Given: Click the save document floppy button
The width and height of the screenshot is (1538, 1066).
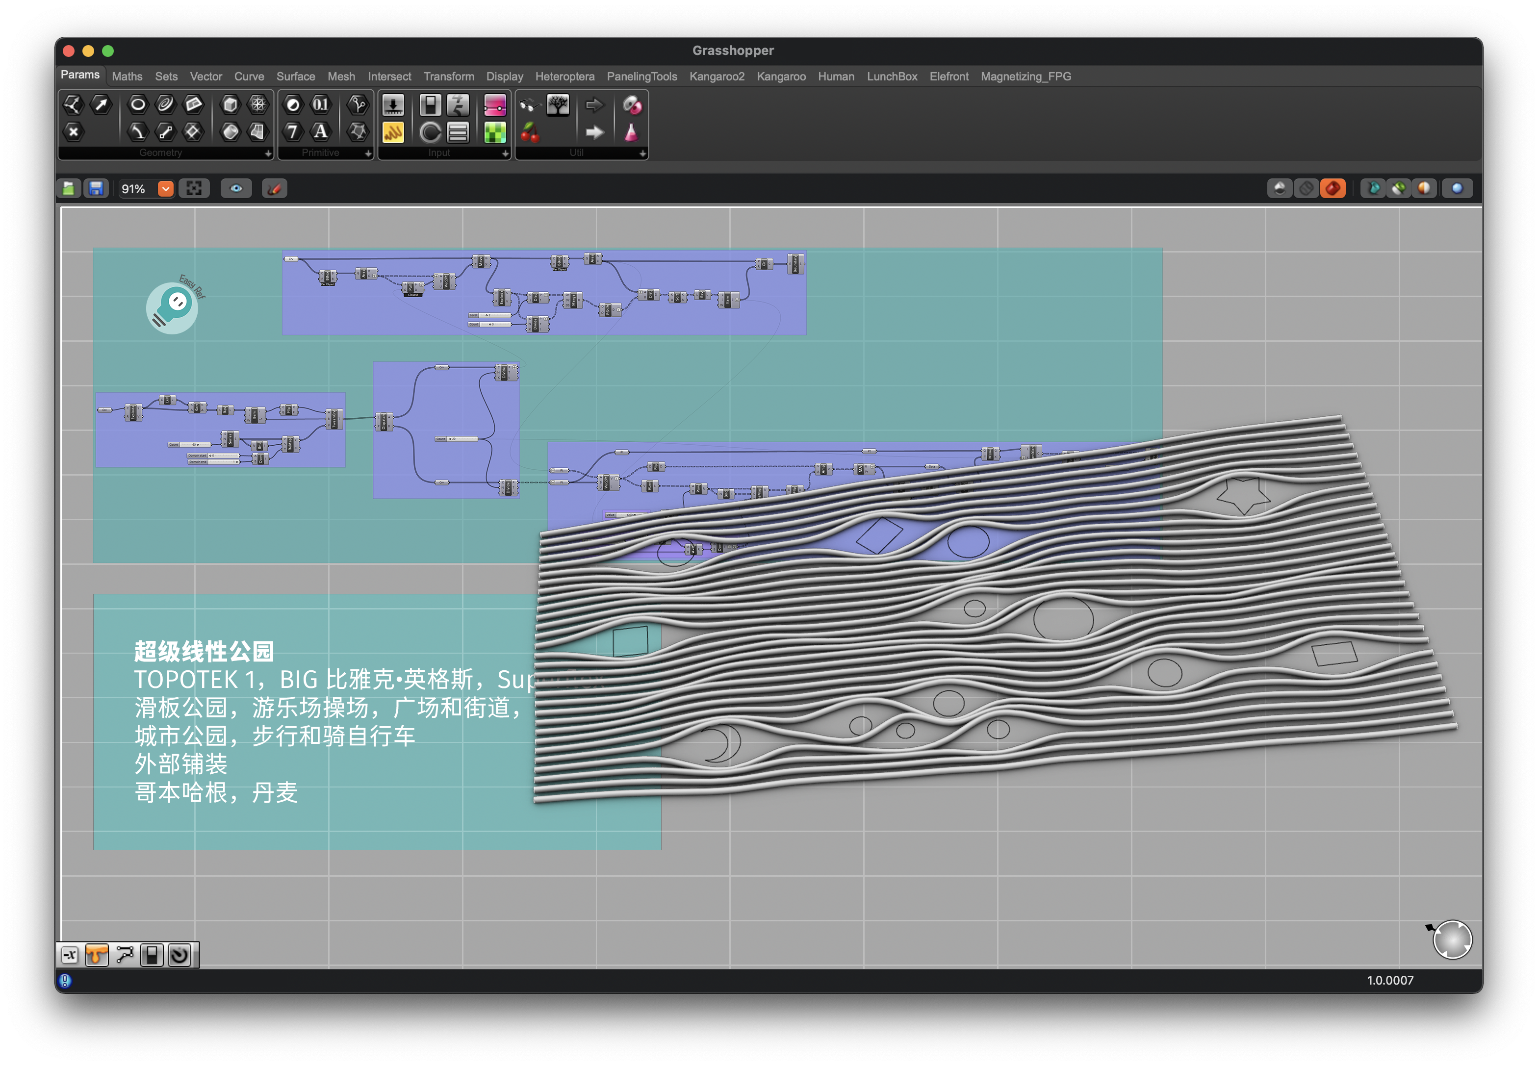Looking at the screenshot, I should coord(96,189).
